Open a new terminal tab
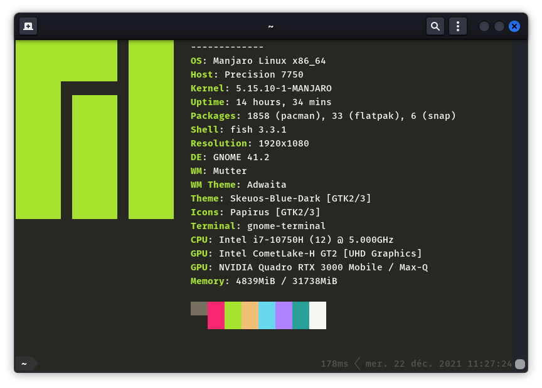The height and width of the screenshot is (388, 542). point(28,26)
